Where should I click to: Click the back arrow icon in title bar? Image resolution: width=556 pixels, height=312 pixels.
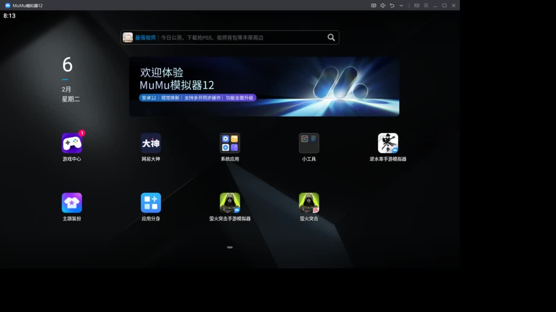pyautogui.click(x=392, y=5)
